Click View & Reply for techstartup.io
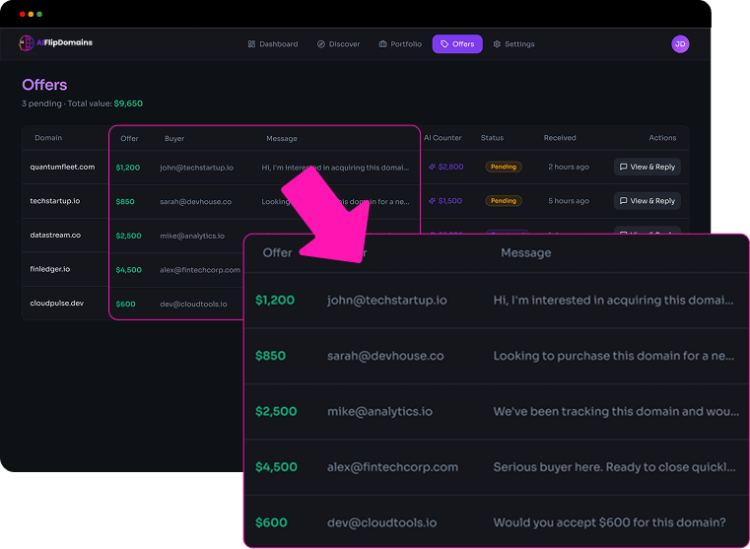The image size is (750, 549). [x=647, y=201]
